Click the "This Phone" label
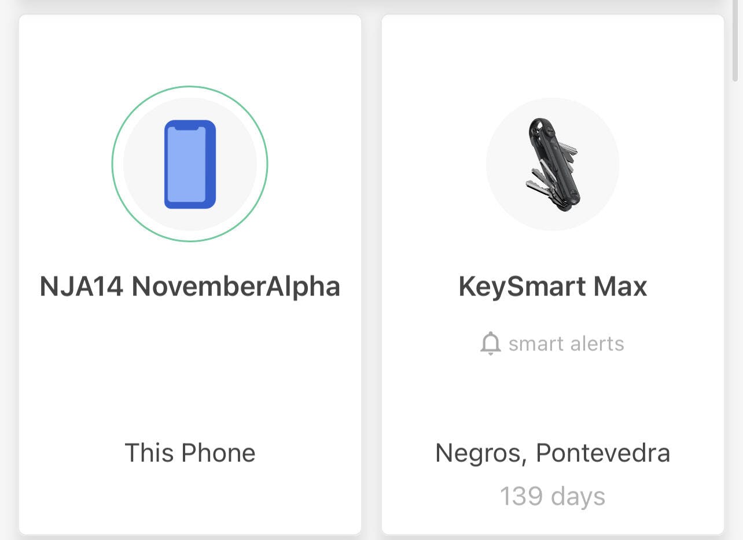The height and width of the screenshot is (540, 743). tap(190, 453)
